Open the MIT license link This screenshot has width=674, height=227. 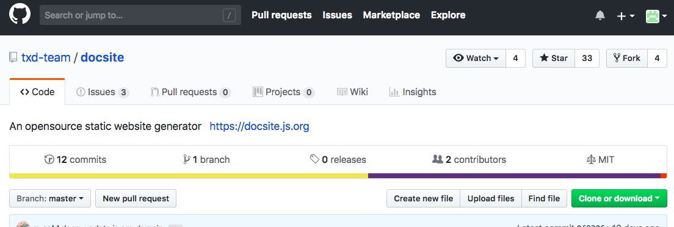601,160
